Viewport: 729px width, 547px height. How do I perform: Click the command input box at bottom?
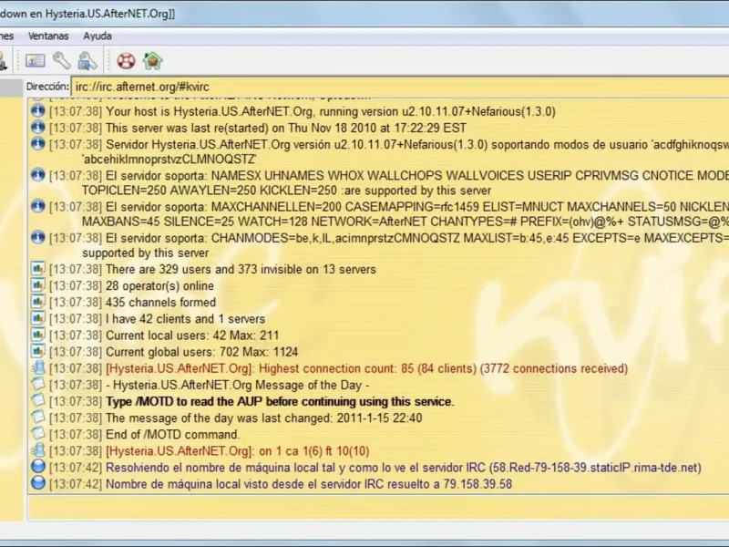(378, 507)
